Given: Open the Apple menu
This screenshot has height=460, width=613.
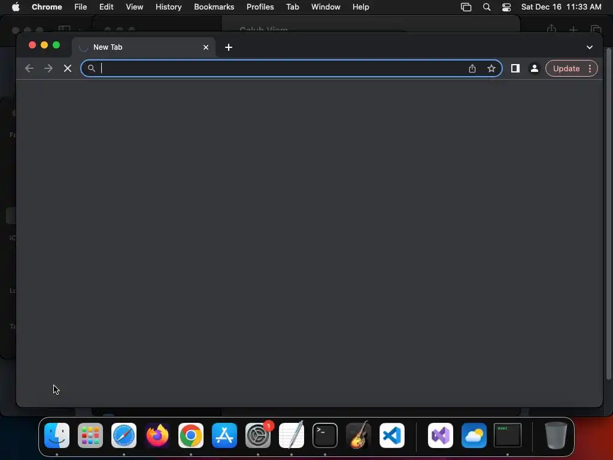Looking at the screenshot, I should 16,7.
